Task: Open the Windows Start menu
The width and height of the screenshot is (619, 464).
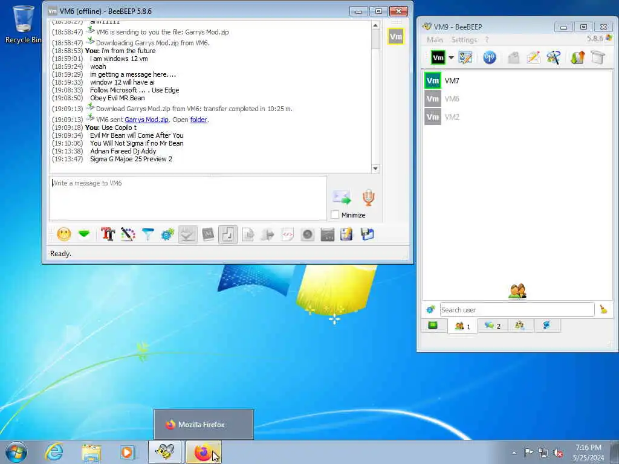Action: (16, 452)
